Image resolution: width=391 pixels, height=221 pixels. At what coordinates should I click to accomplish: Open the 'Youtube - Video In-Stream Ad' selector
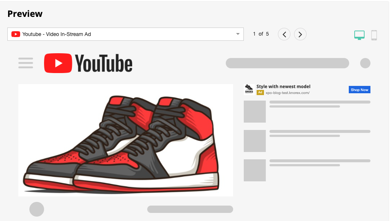point(125,34)
